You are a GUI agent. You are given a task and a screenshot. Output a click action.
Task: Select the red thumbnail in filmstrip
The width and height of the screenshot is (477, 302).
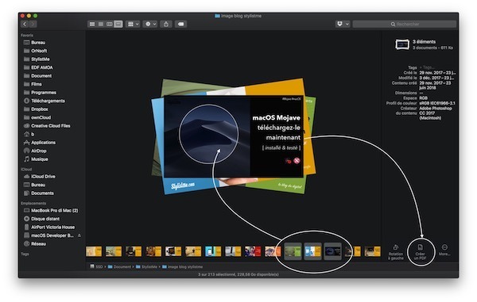point(253,251)
